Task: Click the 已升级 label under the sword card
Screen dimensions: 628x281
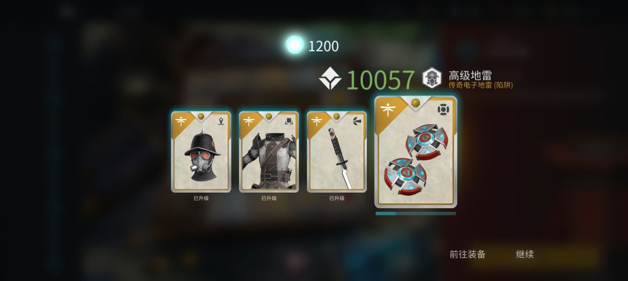Action: pos(337,198)
